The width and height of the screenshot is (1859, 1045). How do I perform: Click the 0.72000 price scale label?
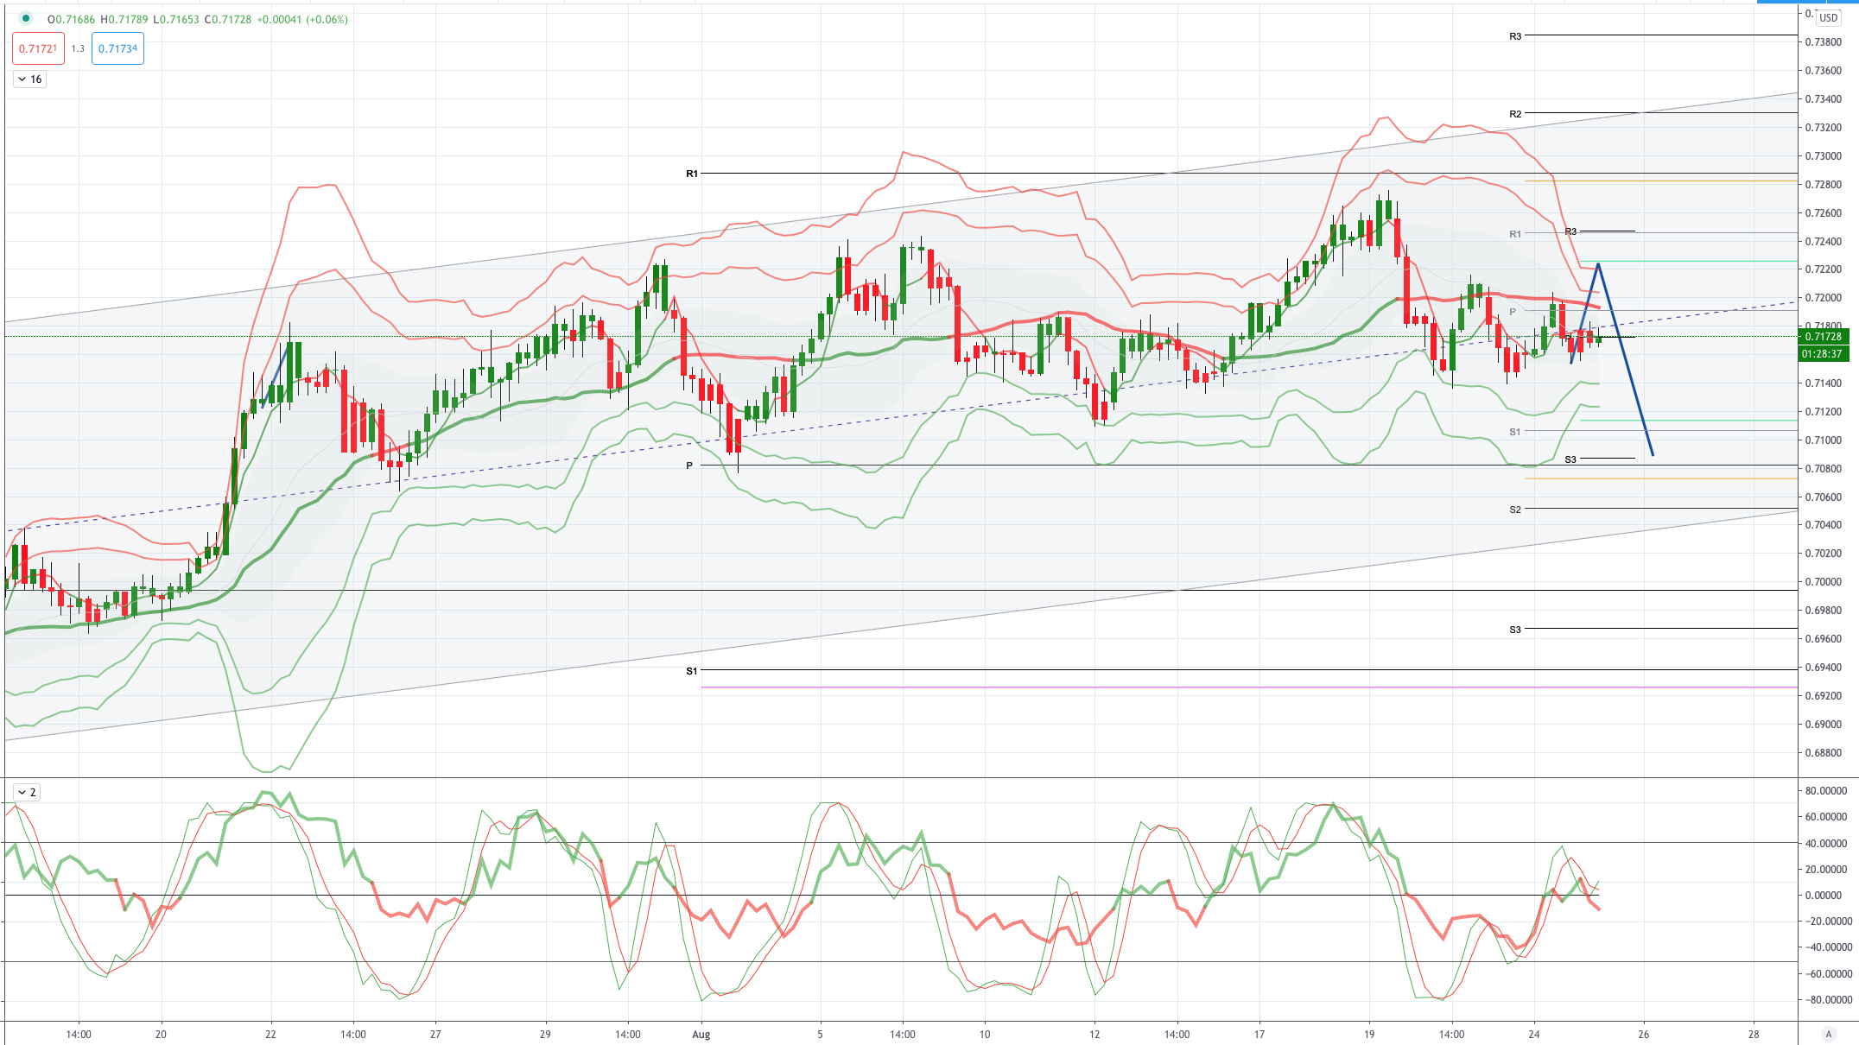[x=1823, y=298]
